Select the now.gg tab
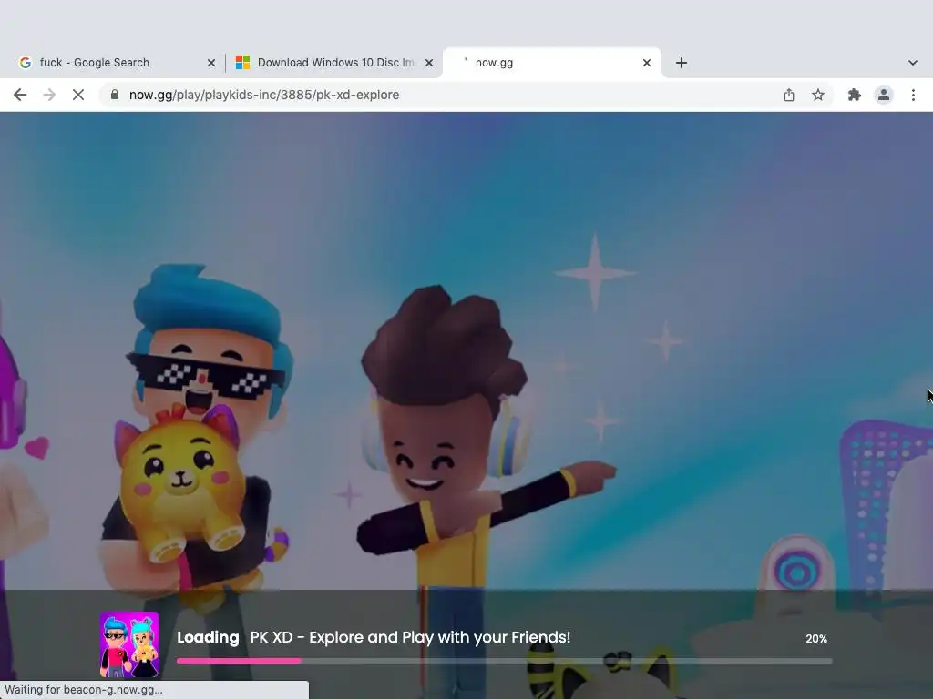 click(552, 63)
